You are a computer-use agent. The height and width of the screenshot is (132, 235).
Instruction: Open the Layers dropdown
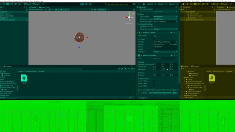point(162,4)
